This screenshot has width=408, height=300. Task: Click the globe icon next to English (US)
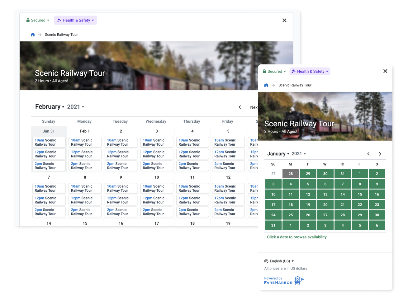pyautogui.click(x=266, y=261)
